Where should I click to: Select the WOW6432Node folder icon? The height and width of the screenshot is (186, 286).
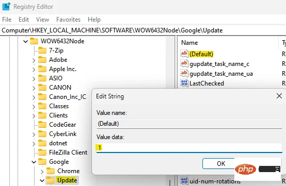(x=34, y=41)
